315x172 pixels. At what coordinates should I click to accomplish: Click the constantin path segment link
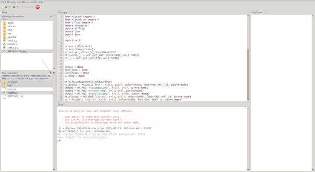coord(17,76)
